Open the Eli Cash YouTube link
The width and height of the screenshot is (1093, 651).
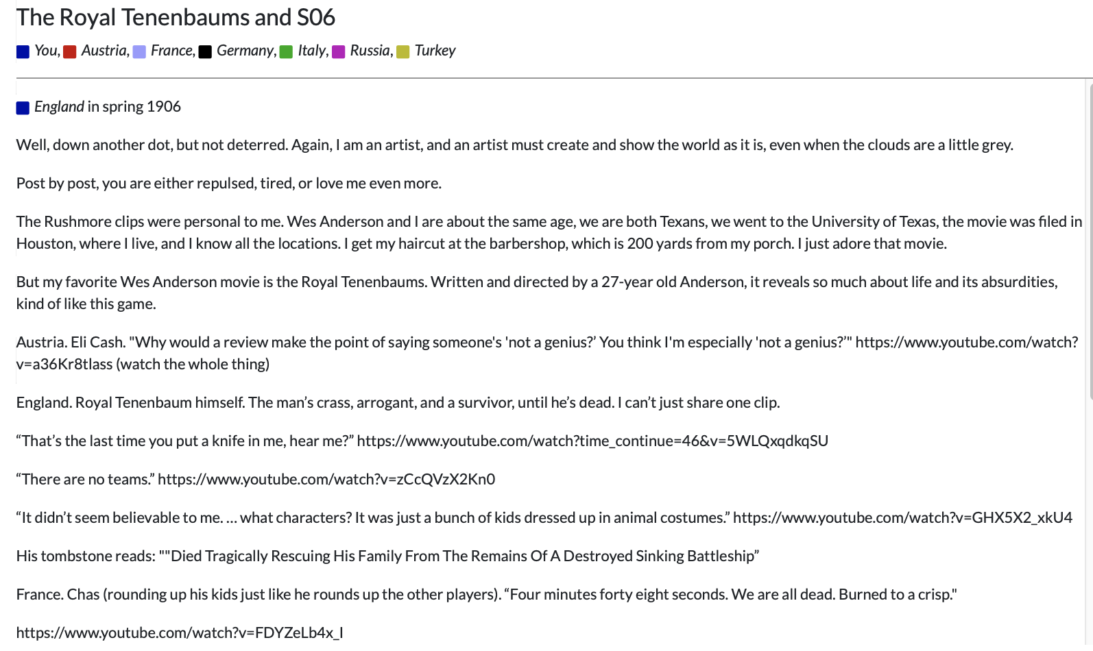(547, 353)
